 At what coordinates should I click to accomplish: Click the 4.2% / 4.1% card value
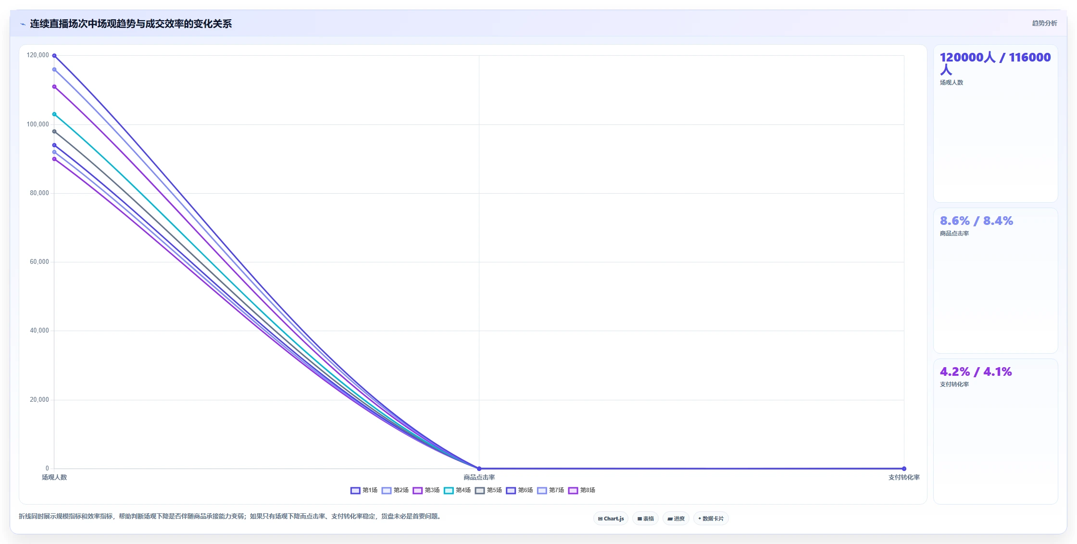pyautogui.click(x=976, y=372)
